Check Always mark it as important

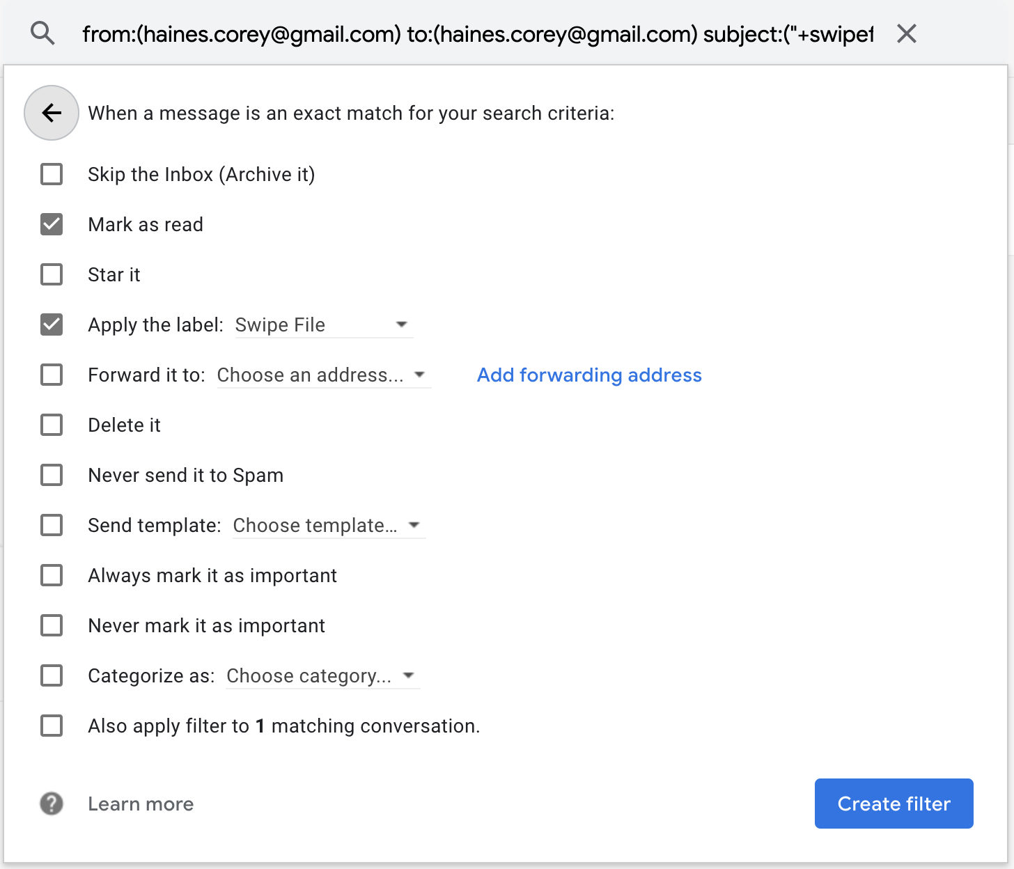point(51,575)
